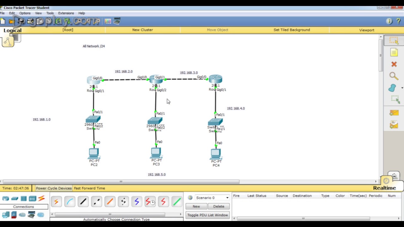This screenshot has width=404, height=227.
Task: Open the network information icon
Action: pos(389,21)
